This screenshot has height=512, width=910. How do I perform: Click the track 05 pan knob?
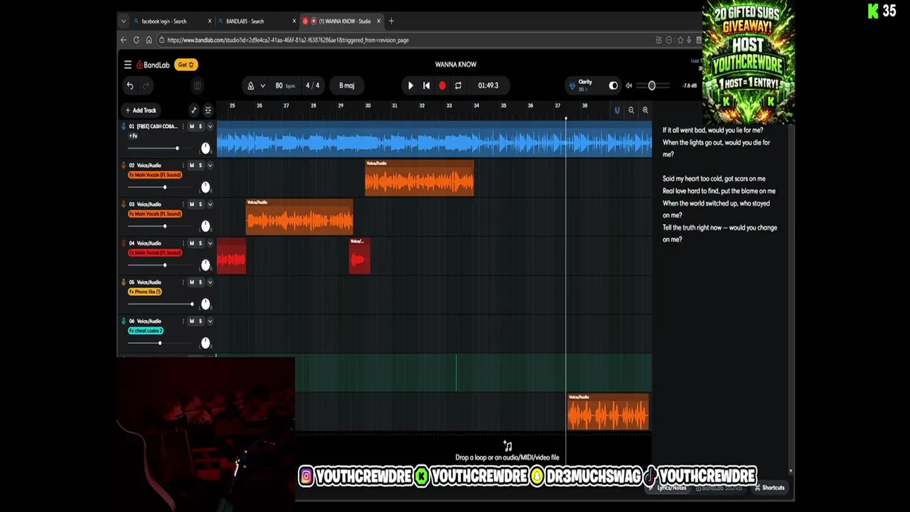tap(205, 304)
